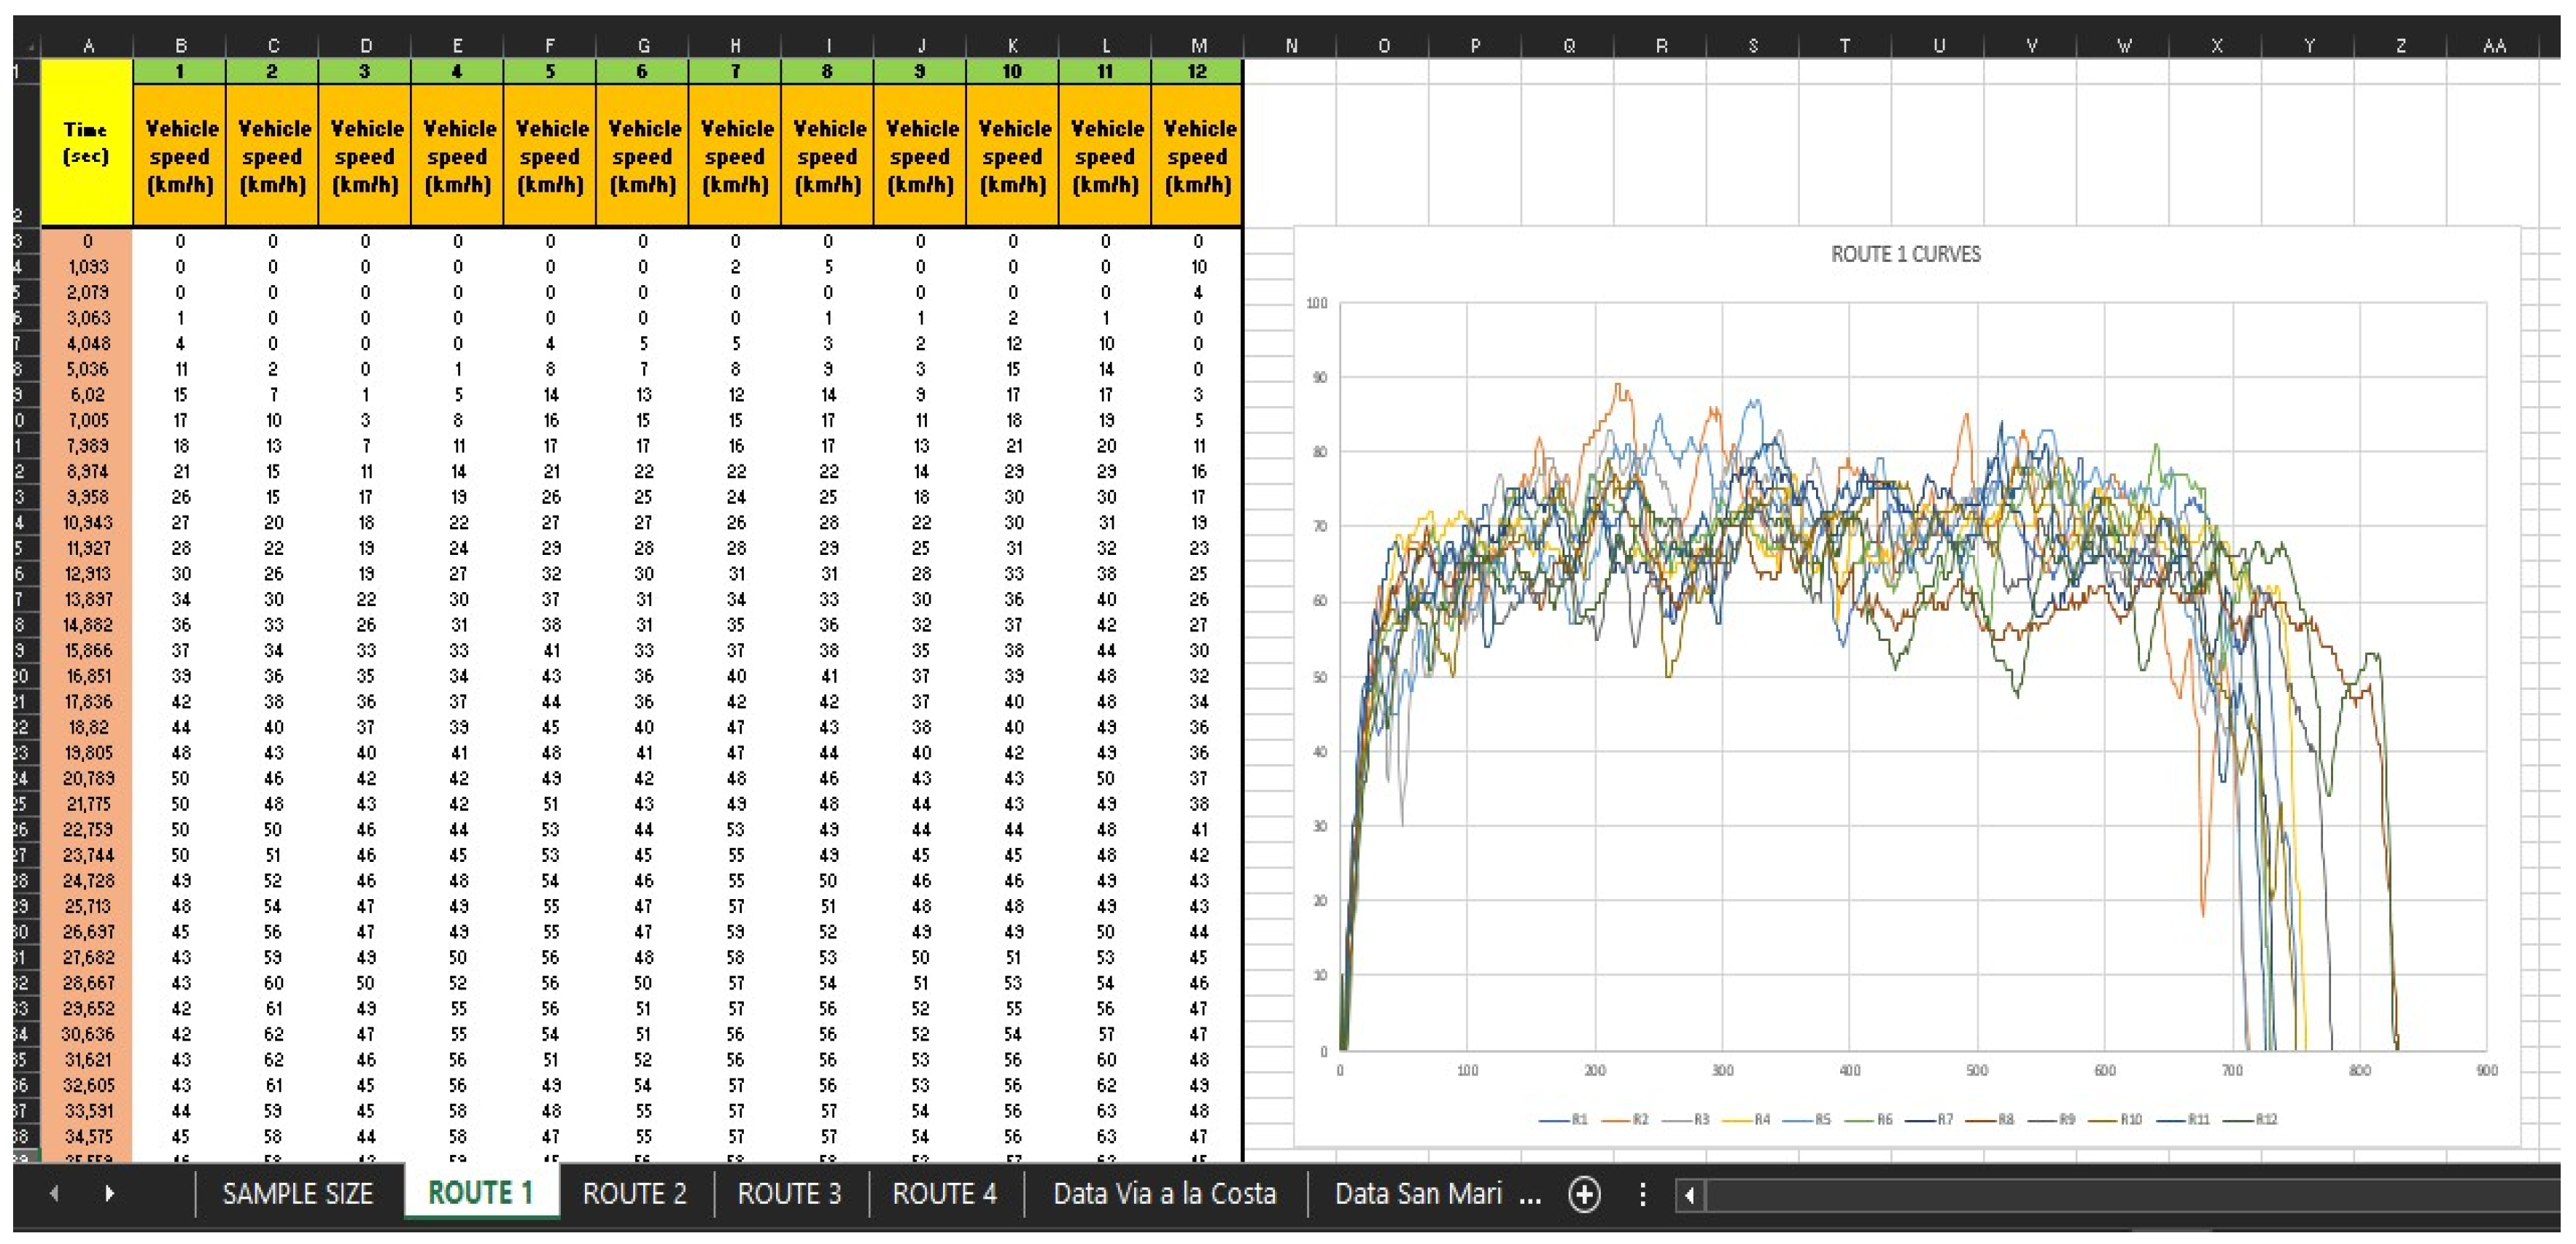Select column A header

[89, 46]
